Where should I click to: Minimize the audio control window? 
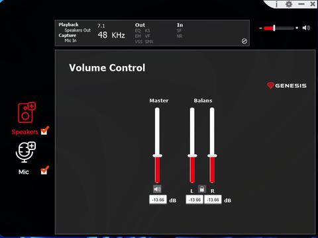301,4
